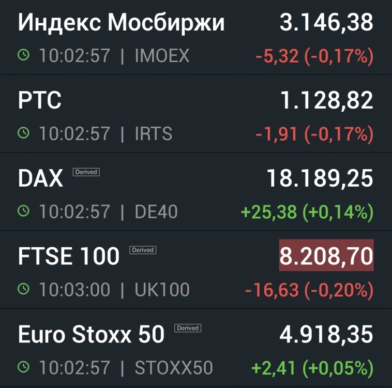Screen dimensions: 392x388
Task: Click the clock icon beside IRTS
Action: click(24, 133)
